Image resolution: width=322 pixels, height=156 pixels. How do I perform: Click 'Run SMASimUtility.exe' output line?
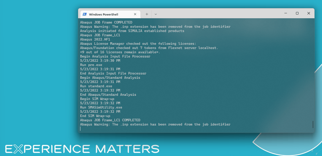(x=101, y=107)
